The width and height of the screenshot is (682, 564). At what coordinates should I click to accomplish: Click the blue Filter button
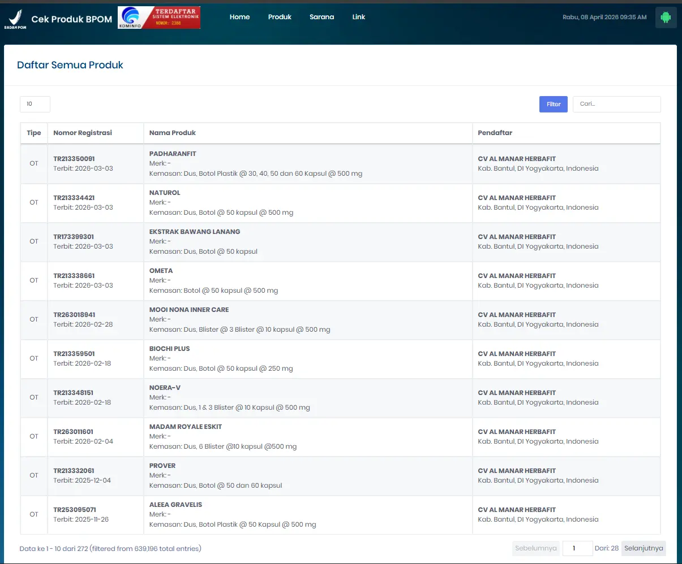coord(553,104)
